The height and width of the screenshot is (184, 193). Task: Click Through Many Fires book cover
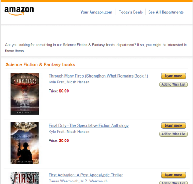click(x=25, y=94)
